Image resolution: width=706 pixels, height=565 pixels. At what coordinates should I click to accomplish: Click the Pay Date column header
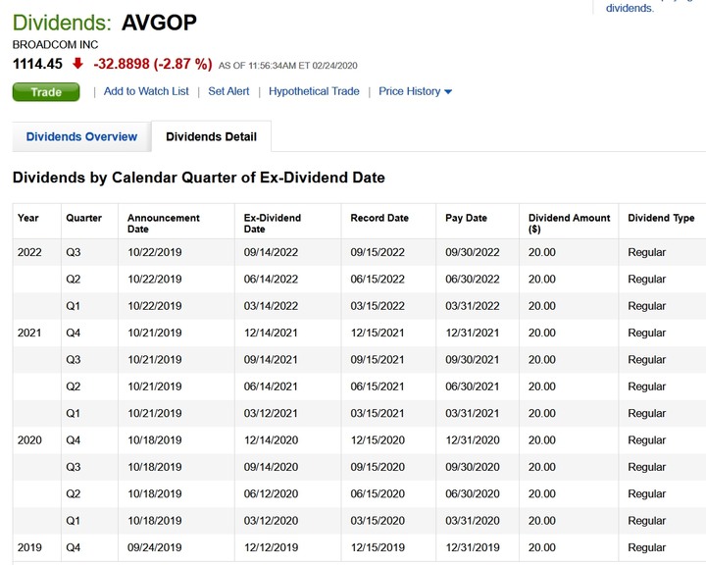click(x=466, y=218)
